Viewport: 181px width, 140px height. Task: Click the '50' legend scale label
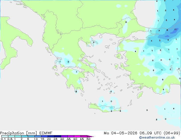tap(88, 139)
